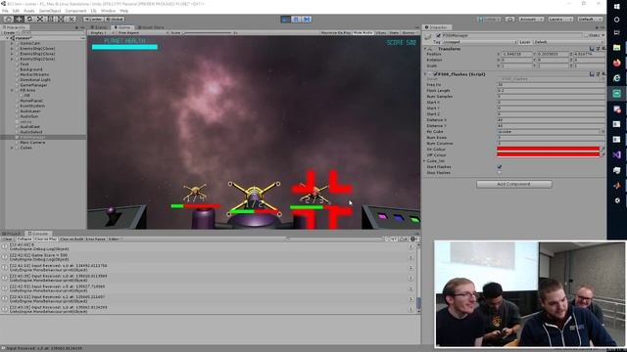627x352 pixels.
Task: Click the Step frame button
Action: [307, 20]
